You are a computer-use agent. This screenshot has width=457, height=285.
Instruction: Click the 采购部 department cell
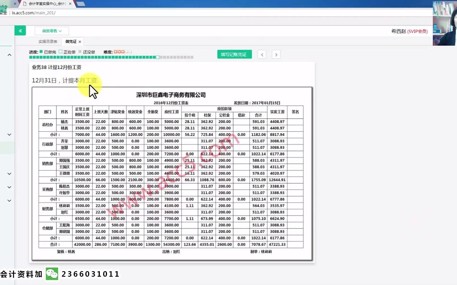[x=48, y=190]
